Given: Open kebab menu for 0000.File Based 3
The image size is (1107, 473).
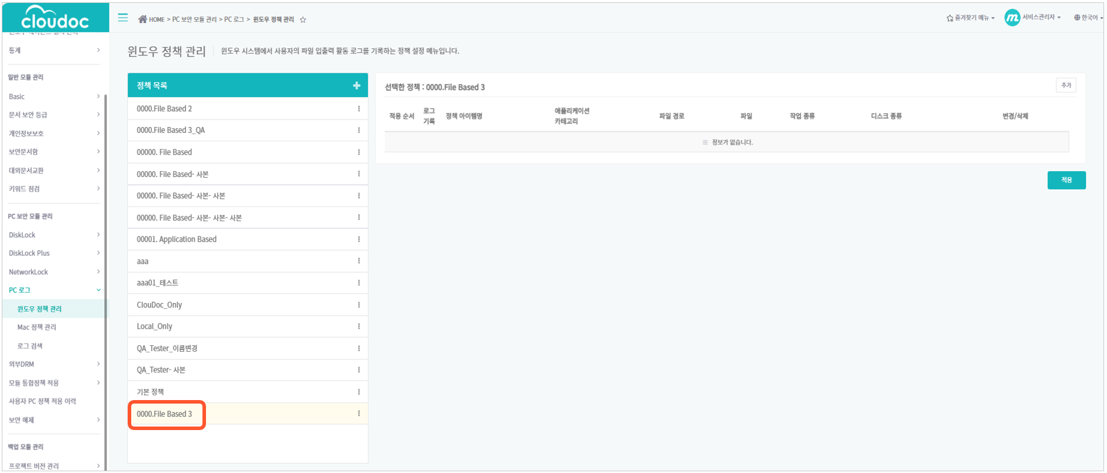Looking at the screenshot, I should pyautogui.click(x=359, y=414).
